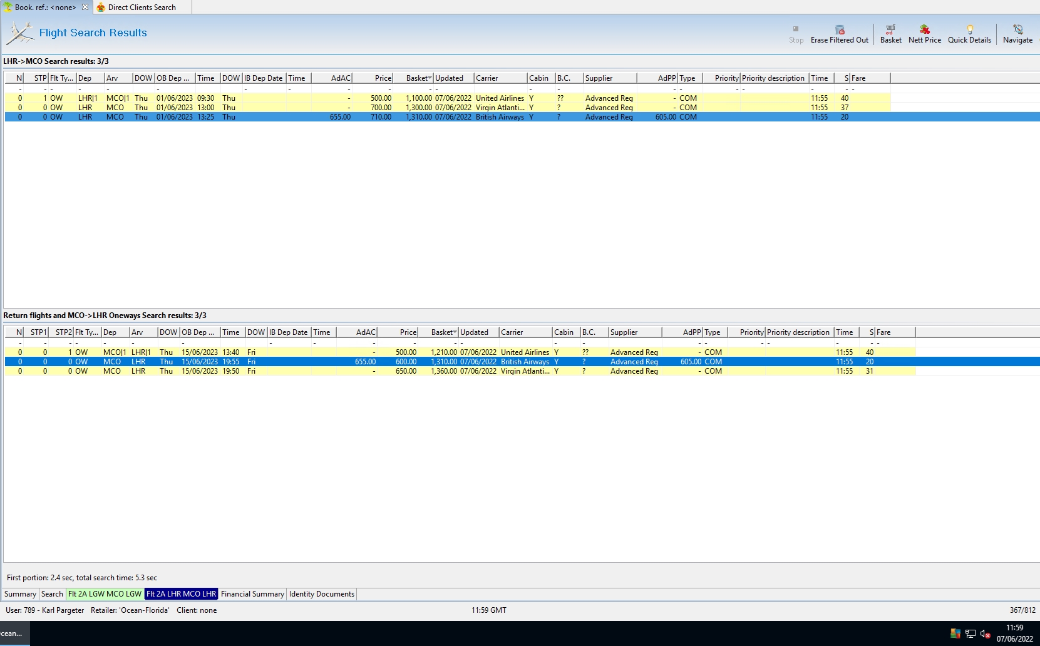Select the outbound United Airlines 09:30 row
The image size is (1040, 646).
[447, 98]
